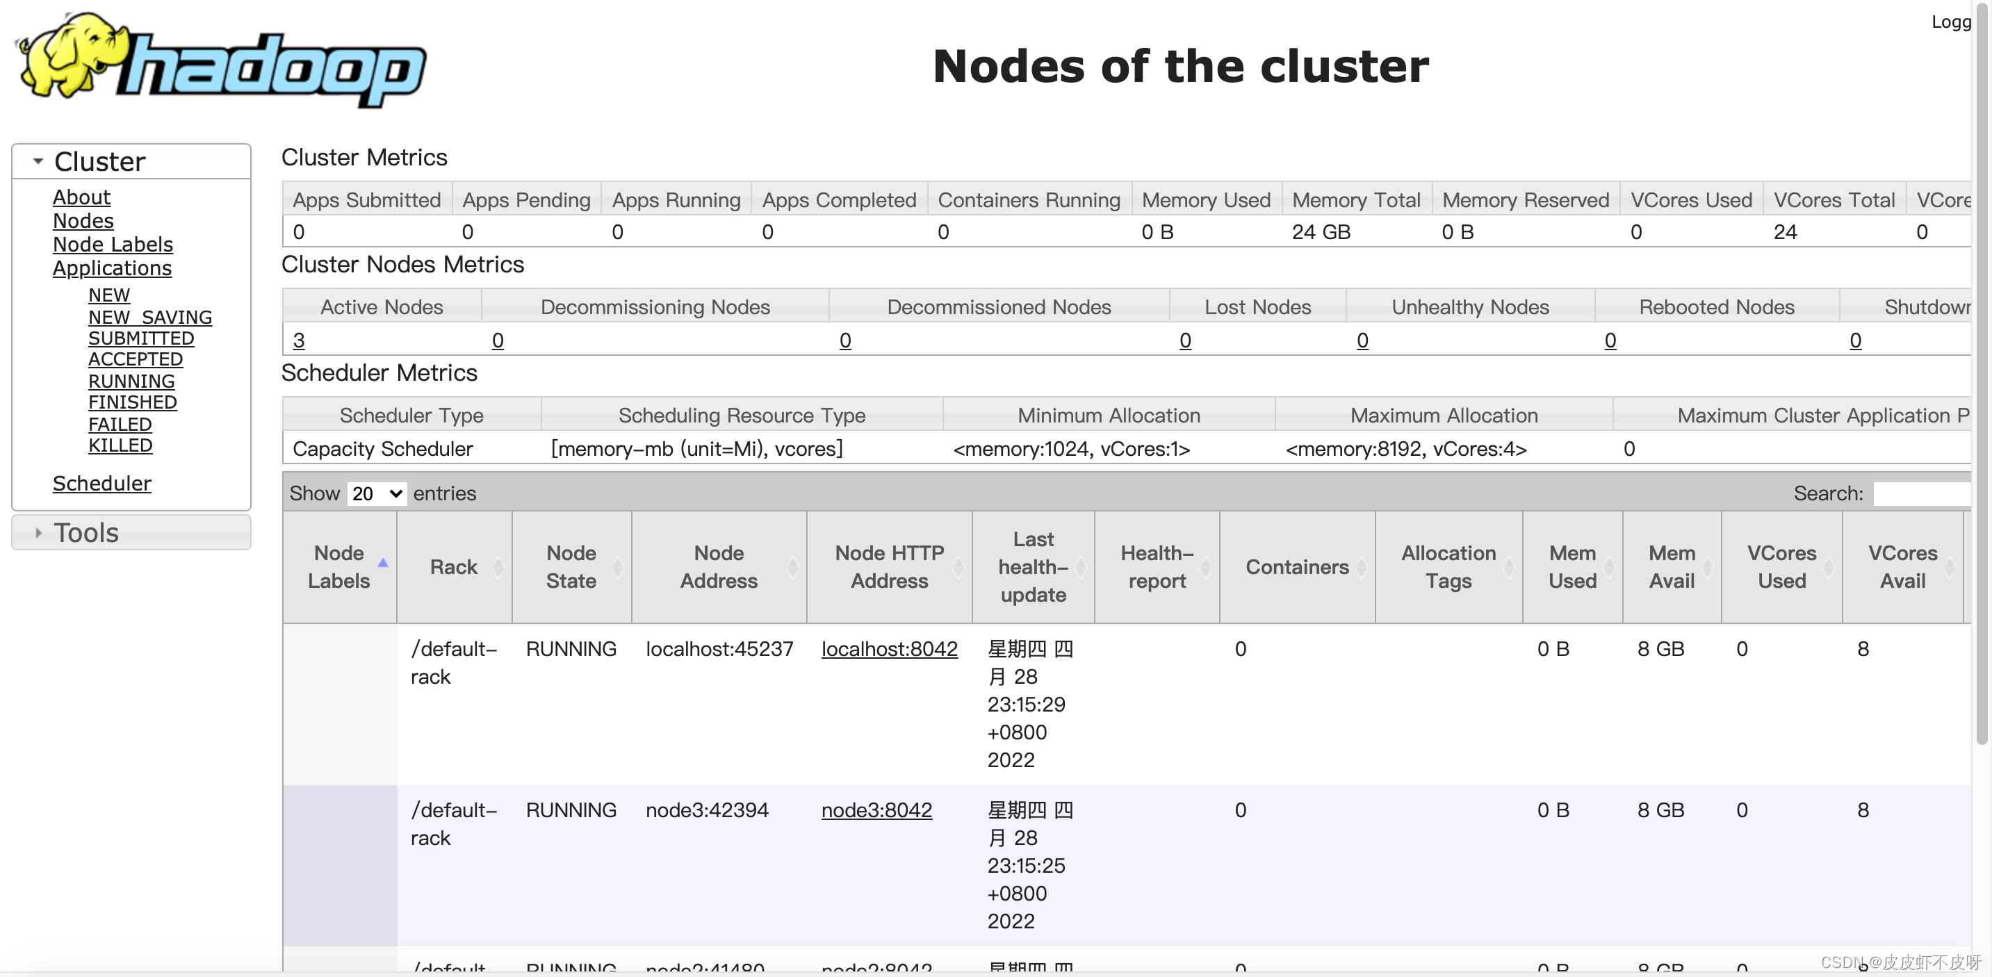Open the Scheduler page
The image size is (1992, 977).
click(102, 483)
